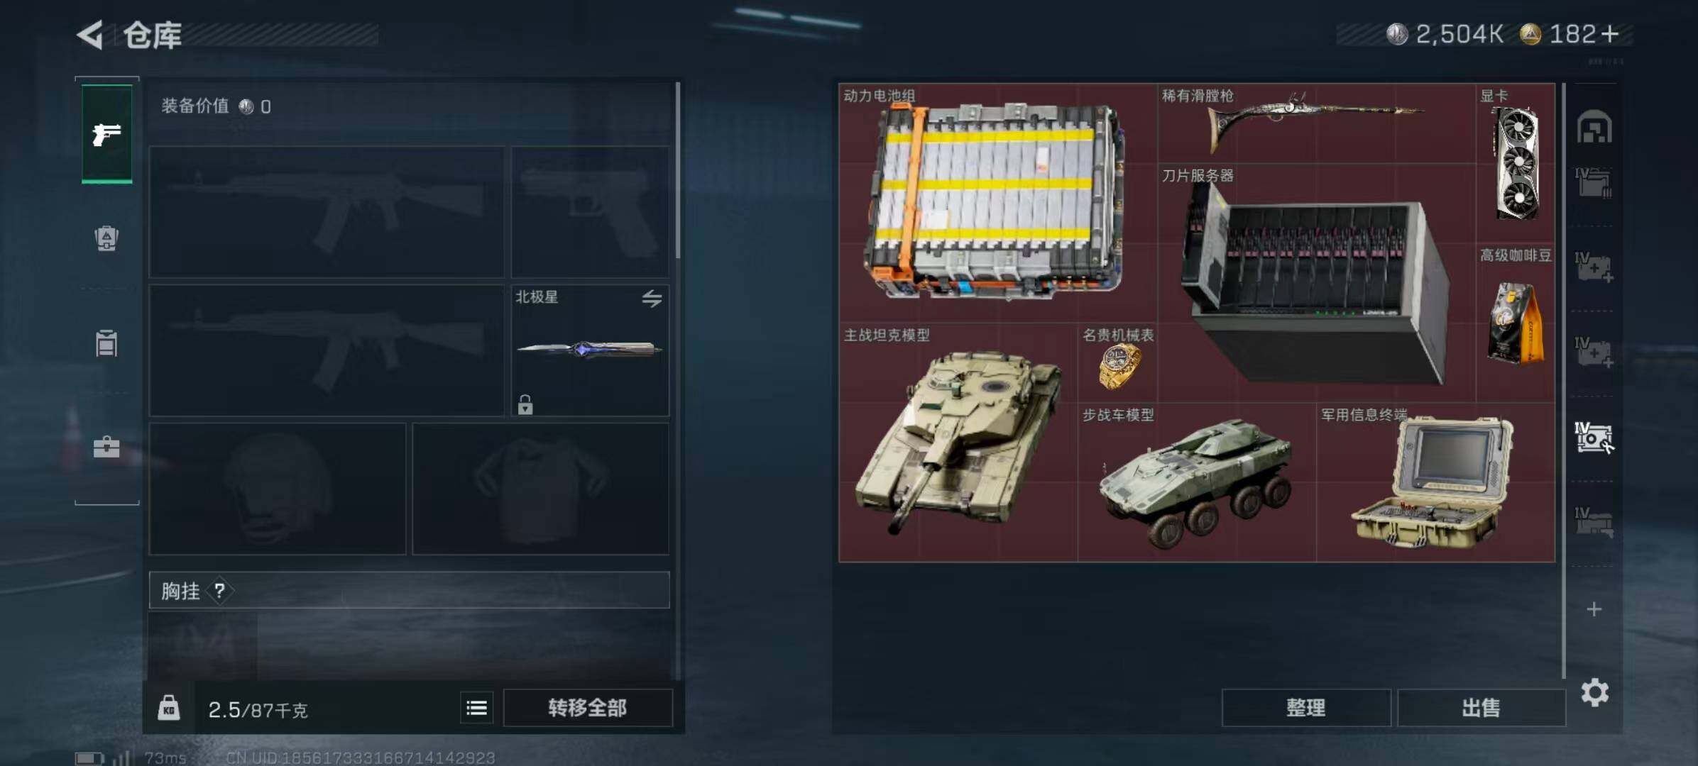Select the highlighted level IV collectibles box

point(1594,438)
